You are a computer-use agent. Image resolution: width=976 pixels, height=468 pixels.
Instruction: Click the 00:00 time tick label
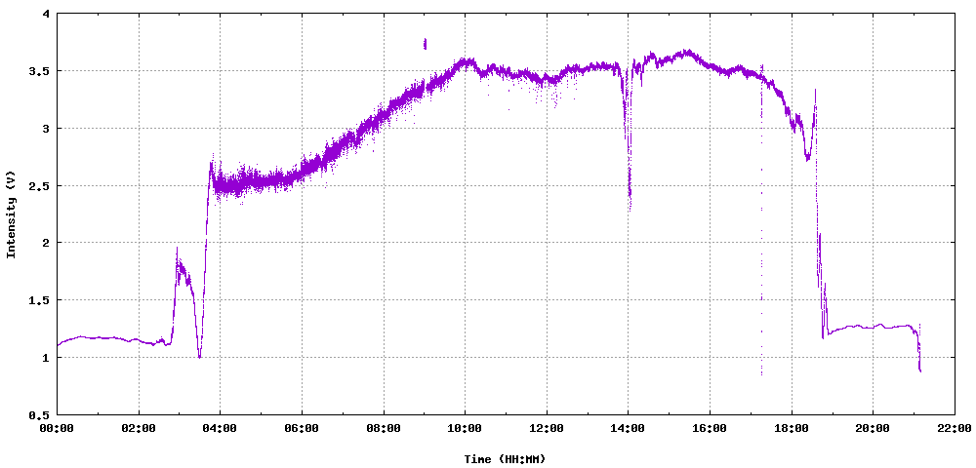tap(58, 428)
